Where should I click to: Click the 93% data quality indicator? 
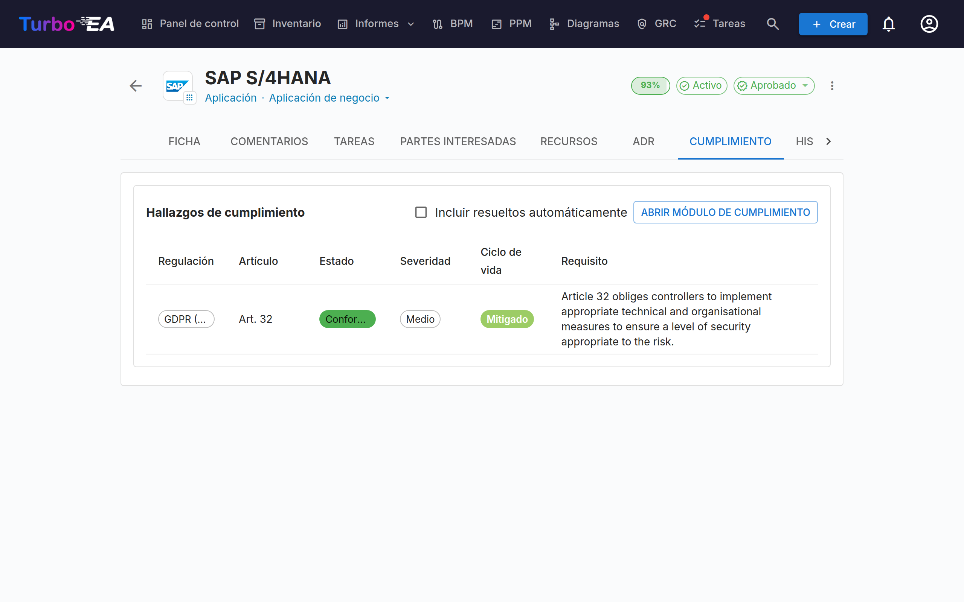click(x=650, y=86)
